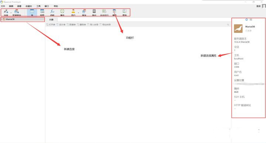Click the 已连接 status under MariaDB

click(x=248, y=31)
